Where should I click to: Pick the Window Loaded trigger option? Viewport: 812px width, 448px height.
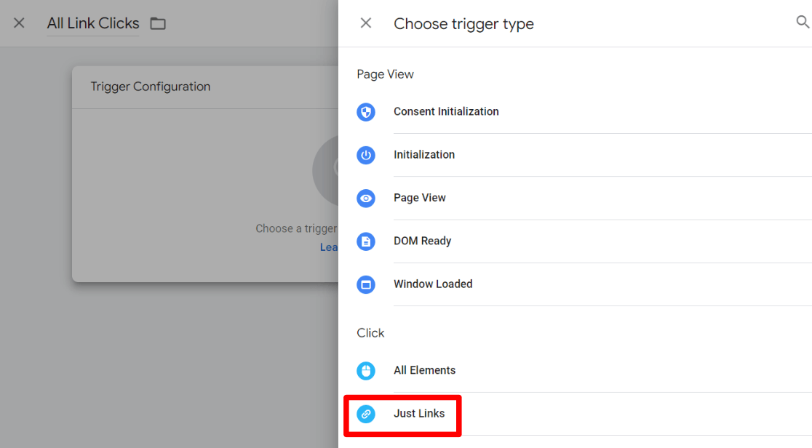(x=433, y=284)
